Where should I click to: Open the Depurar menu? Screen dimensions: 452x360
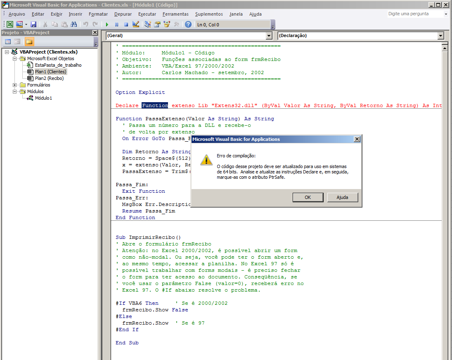(123, 14)
